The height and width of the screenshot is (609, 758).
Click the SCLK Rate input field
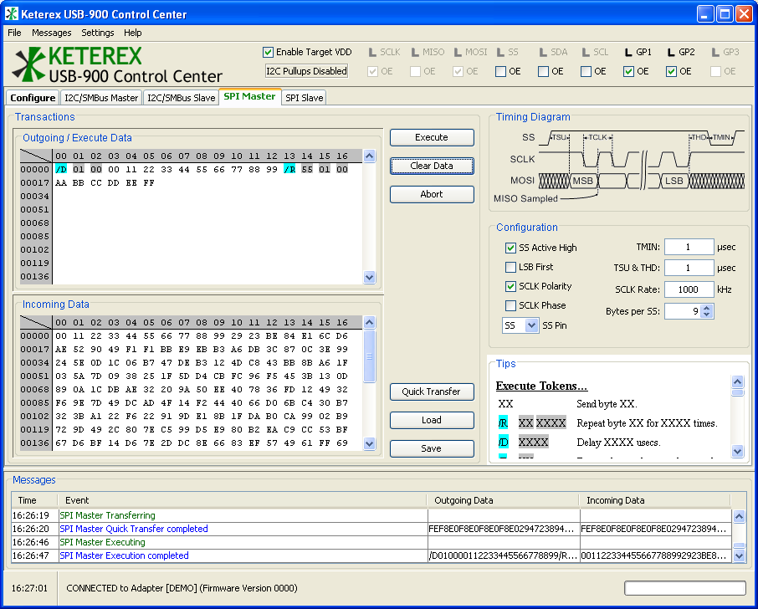pos(689,289)
